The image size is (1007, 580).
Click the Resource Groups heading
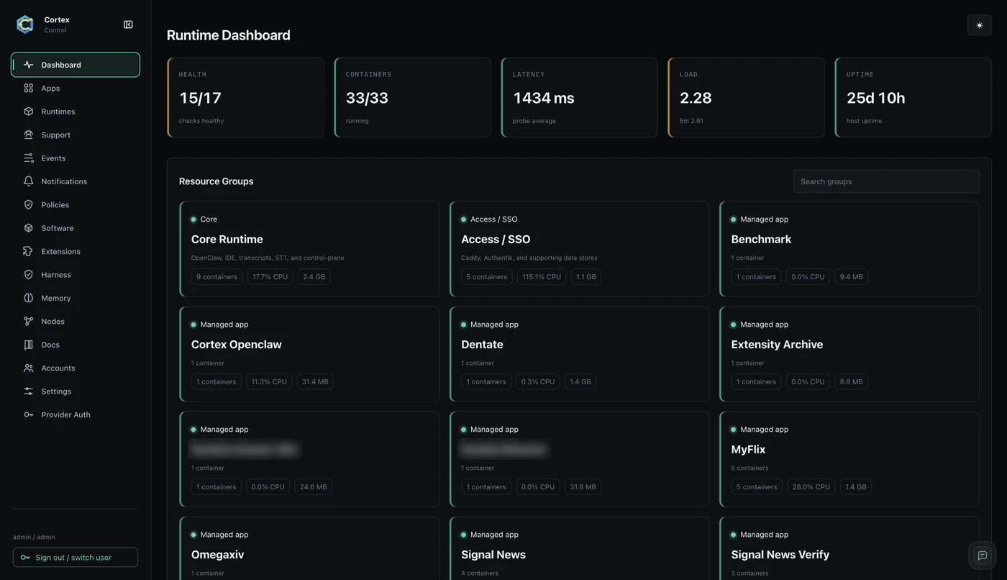(216, 181)
